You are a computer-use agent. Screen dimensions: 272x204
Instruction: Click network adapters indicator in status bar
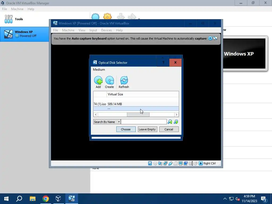pos(165,163)
